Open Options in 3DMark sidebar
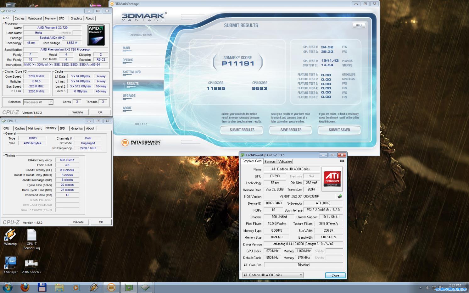This screenshot has height=293, width=469. pyautogui.click(x=128, y=60)
